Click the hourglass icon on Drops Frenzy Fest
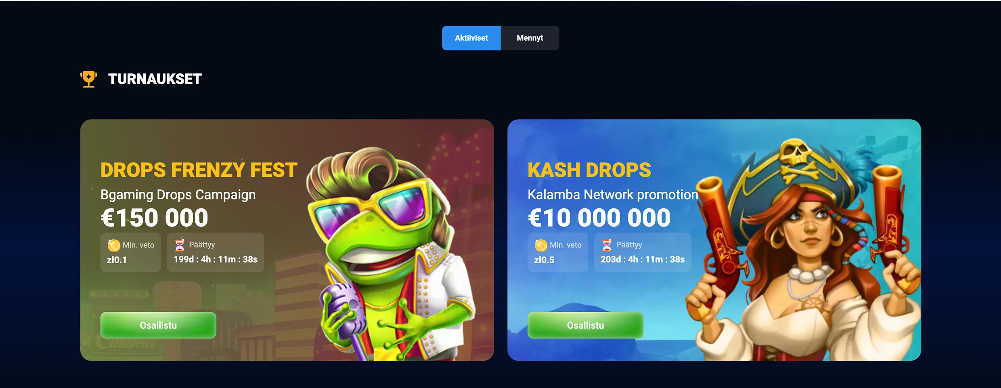1001x388 pixels. [180, 245]
